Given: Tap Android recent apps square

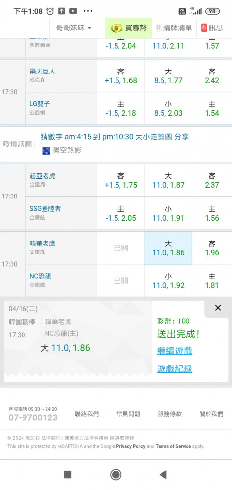Looking at the screenshot, I should (x=68, y=475).
